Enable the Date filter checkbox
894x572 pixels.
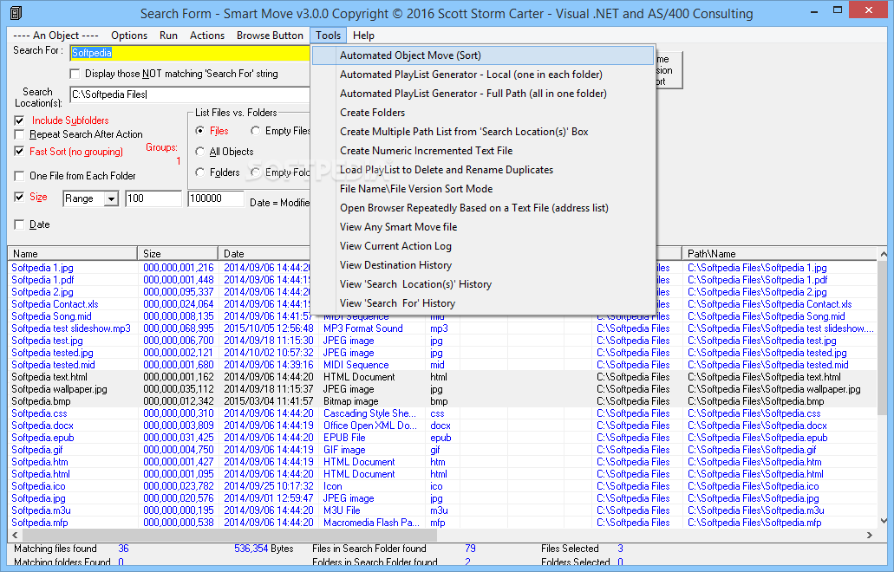(x=19, y=224)
